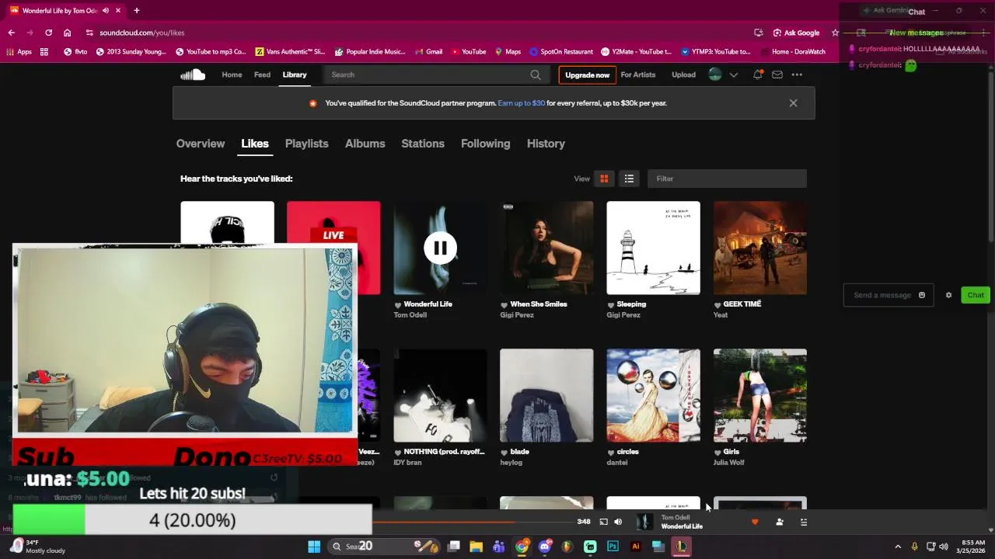Mute the player volume speaker icon

click(618, 522)
